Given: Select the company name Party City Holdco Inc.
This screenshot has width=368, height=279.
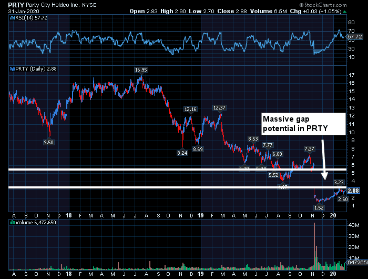Looking at the screenshot, I should click(x=53, y=5).
